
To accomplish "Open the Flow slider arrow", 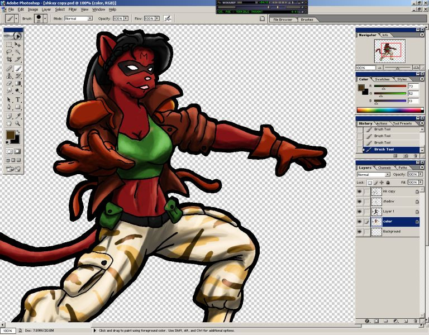I will (158, 18).
